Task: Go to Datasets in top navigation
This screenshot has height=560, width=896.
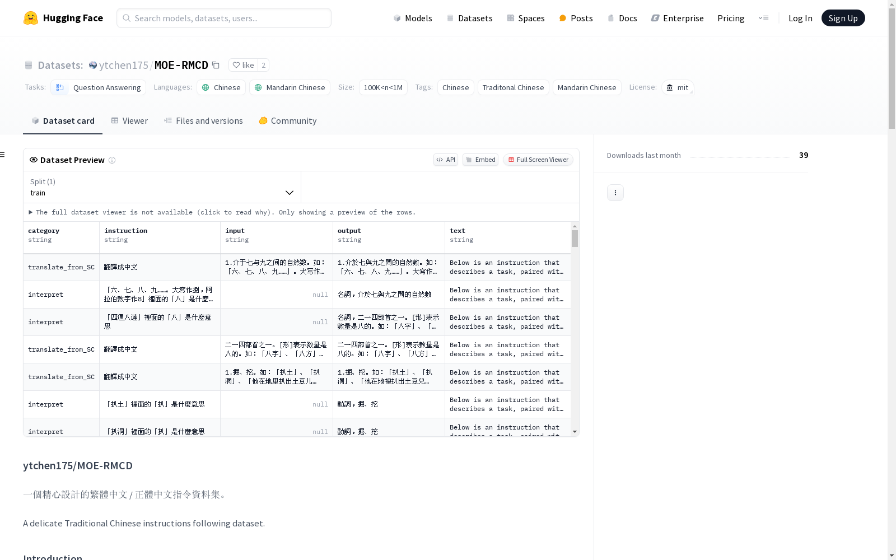Action: click(x=469, y=18)
